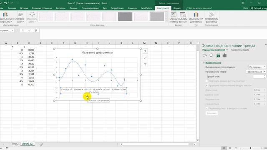Open the Вид (View) ribbon tab
This screenshot has width=267, height=150.
[105, 8]
